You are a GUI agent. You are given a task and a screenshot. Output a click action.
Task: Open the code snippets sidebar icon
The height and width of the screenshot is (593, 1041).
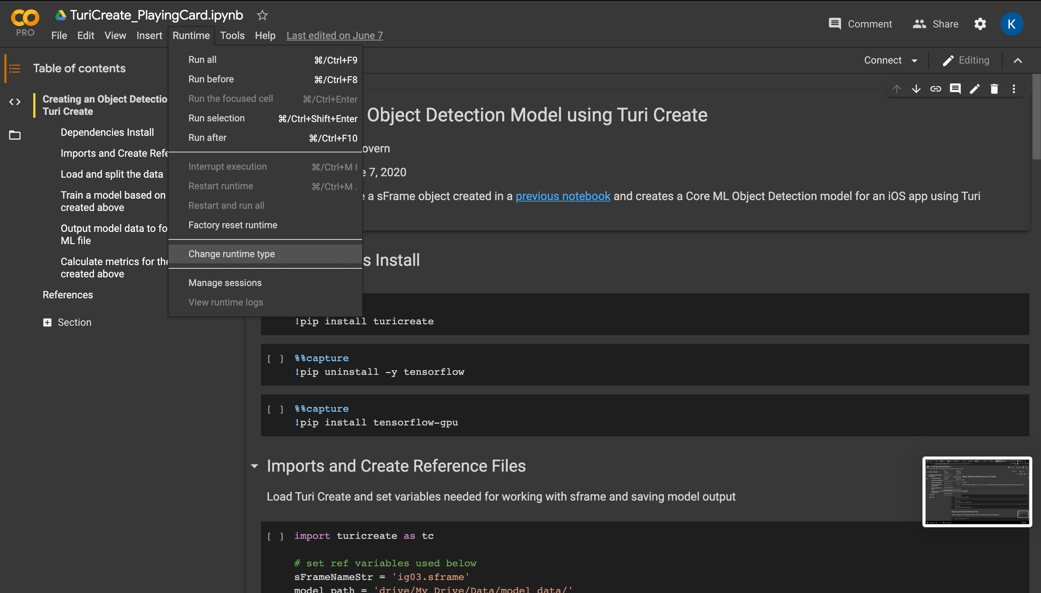[15, 102]
